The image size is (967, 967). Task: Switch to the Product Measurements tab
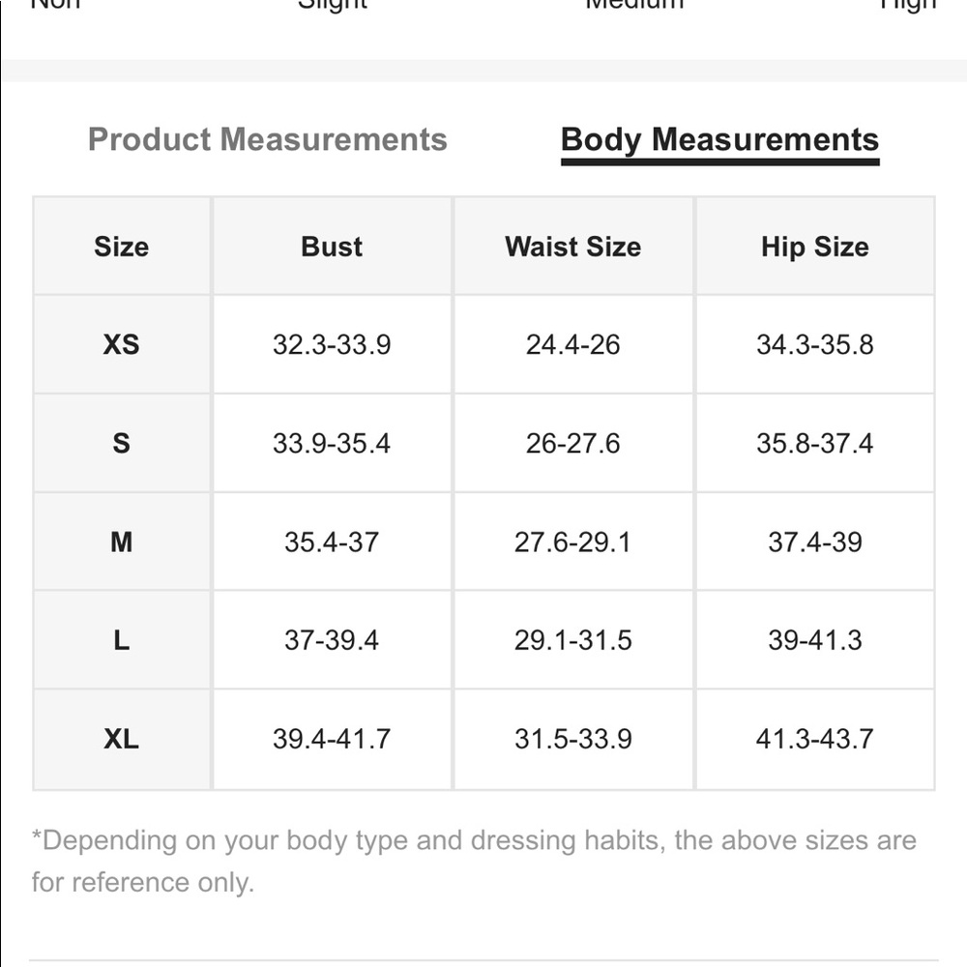tap(268, 138)
